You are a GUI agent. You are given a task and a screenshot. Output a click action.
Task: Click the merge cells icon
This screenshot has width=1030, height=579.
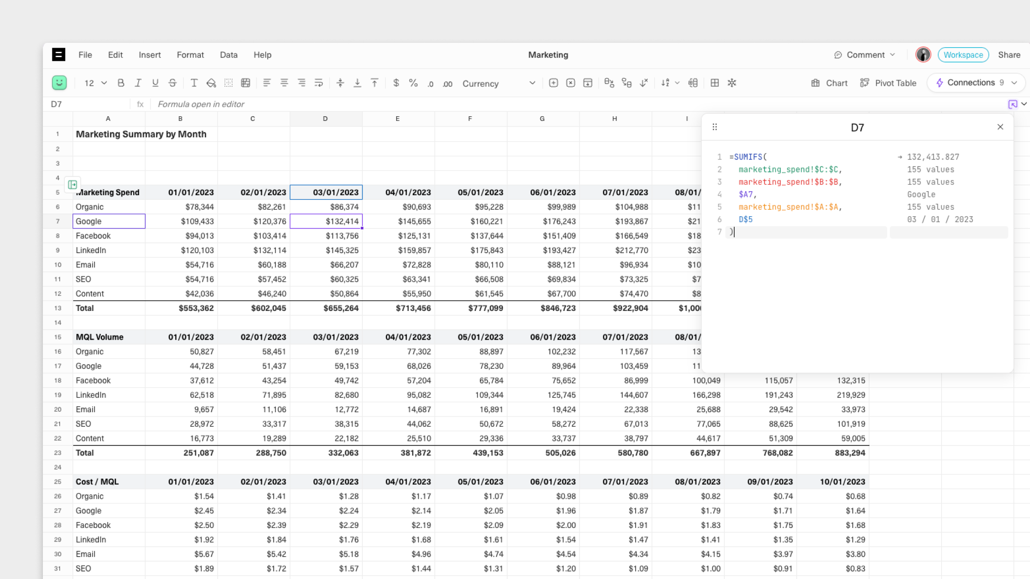click(245, 83)
